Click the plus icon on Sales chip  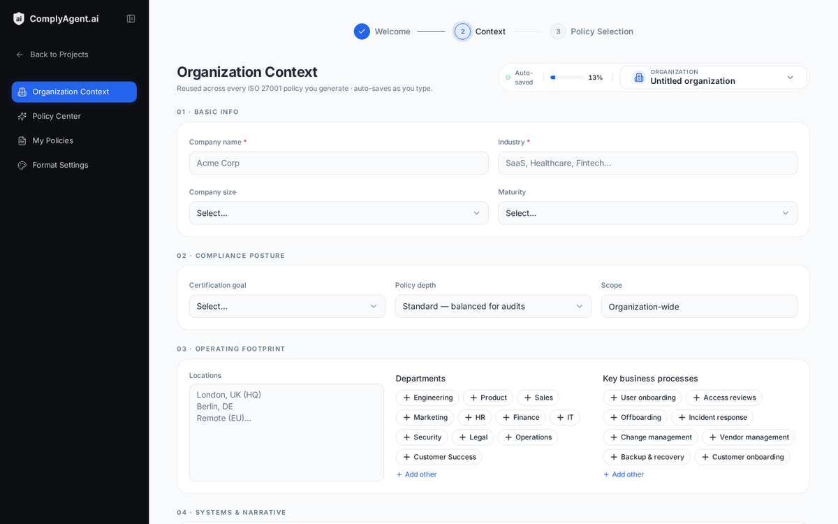point(528,398)
